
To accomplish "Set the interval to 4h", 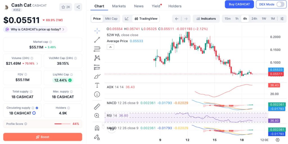I will tap(245, 19).
